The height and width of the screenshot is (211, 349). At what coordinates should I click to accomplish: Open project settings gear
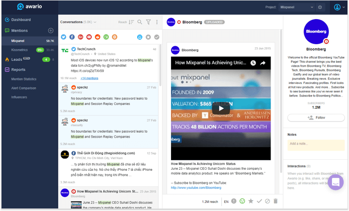click(x=320, y=7)
